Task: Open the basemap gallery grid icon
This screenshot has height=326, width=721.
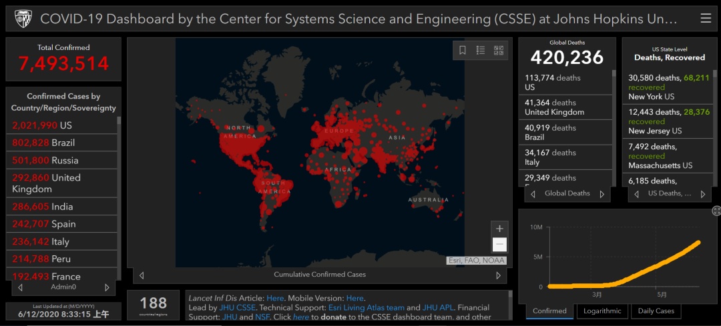Action: [x=499, y=51]
